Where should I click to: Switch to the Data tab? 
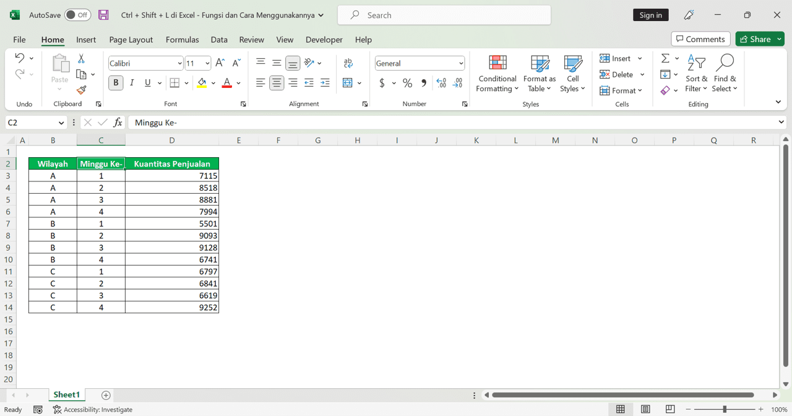click(219, 40)
